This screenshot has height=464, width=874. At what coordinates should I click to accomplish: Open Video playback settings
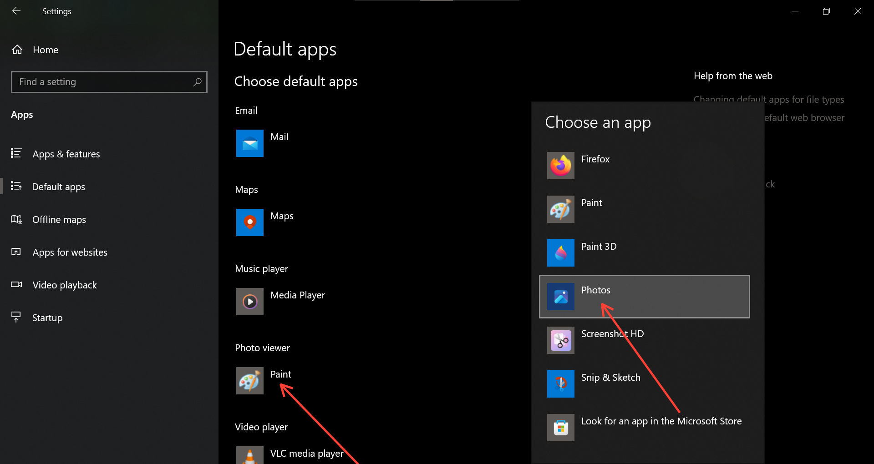pyautogui.click(x=109, y=285)
